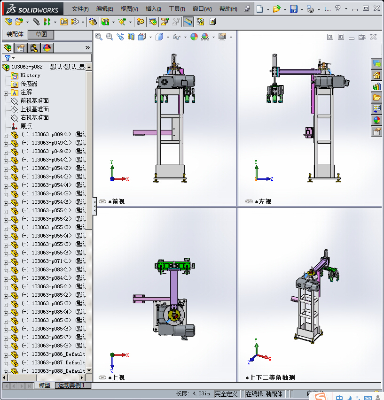Open the View Orientation dropdown arrow

[150, 37]
